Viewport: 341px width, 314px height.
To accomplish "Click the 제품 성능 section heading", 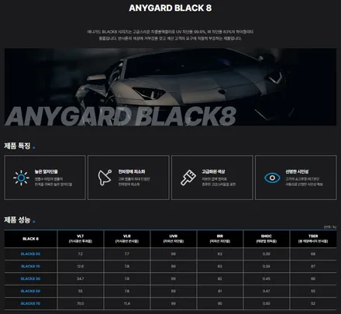I will (x=17, y=220).
